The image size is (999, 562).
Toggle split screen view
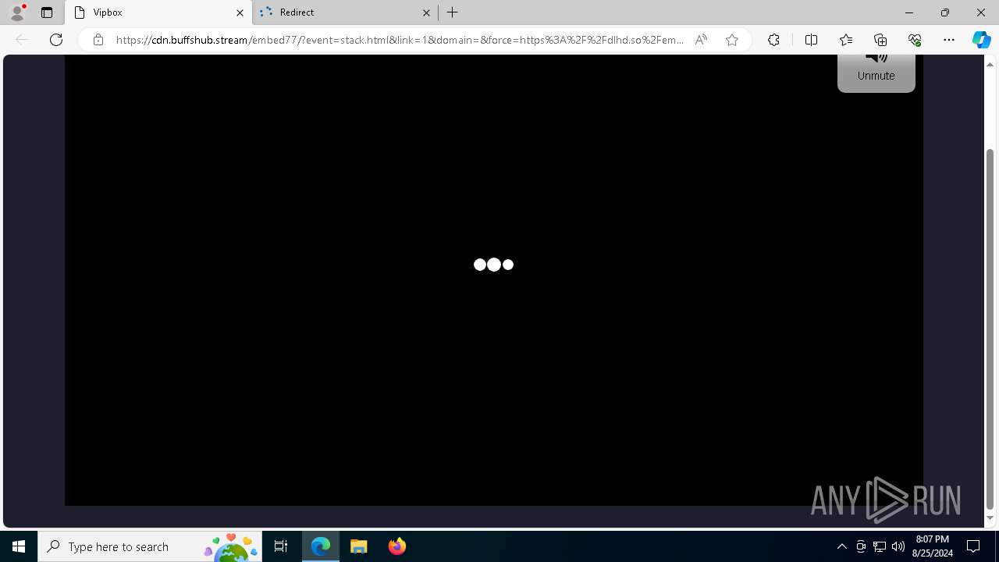[x=811, y=40]
